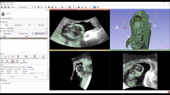This screenshot has height=95, width=170.
Task: Go to next module with green arrow
Action: [38, 7]
